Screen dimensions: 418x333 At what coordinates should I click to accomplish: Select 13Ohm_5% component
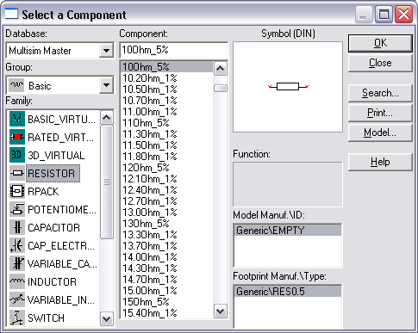click(166, 224)
